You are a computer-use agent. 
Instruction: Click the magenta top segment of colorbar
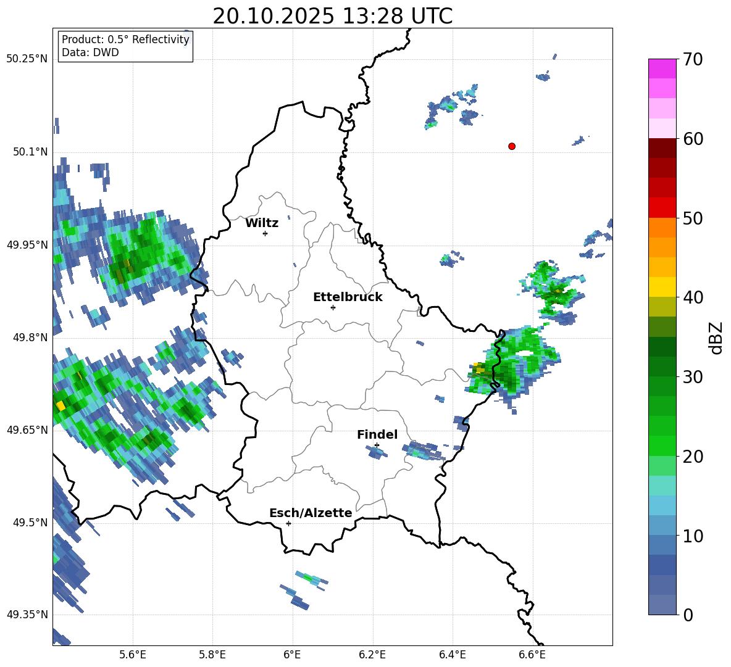coord(662,68)
